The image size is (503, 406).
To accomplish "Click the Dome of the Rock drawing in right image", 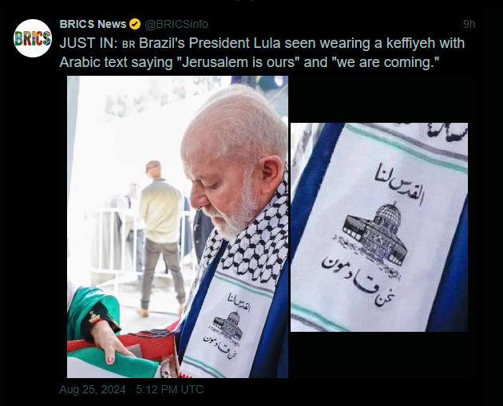I will (x=374, y=234).
